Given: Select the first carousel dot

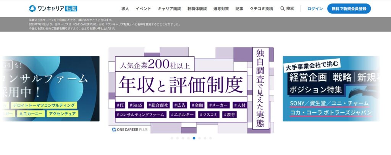Looking at the screenshot, I should tap(172, 138).
